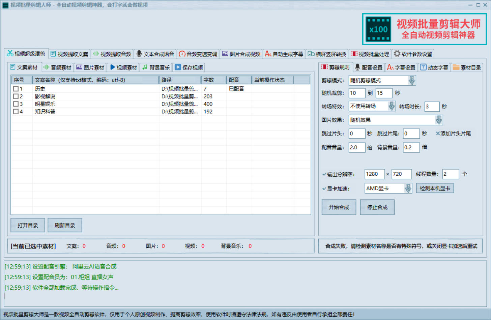Screen dimensions: 491x320
Task: Click the 配音 column header
Action: point(239,80)
